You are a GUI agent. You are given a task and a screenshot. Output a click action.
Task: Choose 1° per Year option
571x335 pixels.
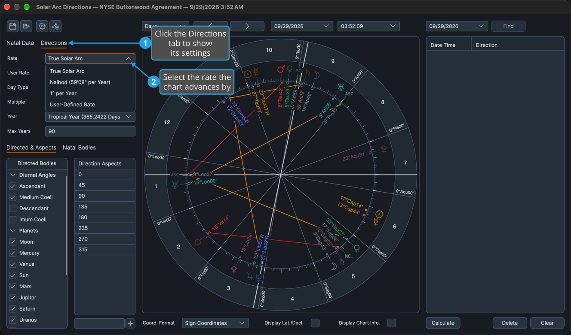pyautogui.click(x=90, y=94)
